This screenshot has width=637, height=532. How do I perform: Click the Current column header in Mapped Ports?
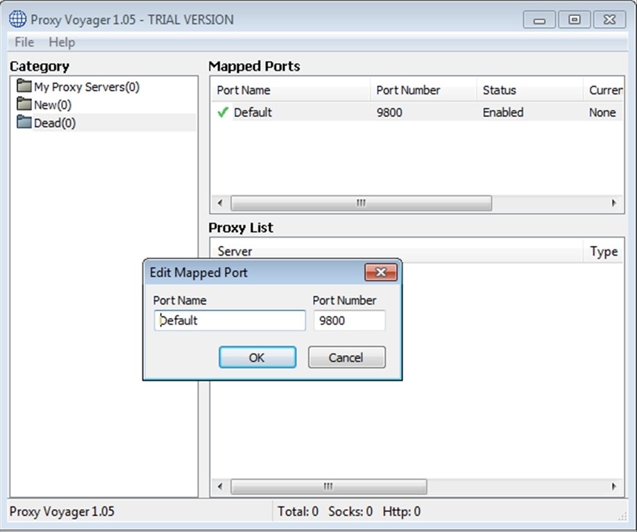point(603,90)
